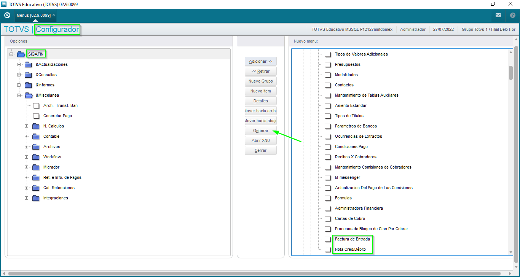Check the Cartas de Cobro box
The width and height of the screenshot is (520, 277).
coord(328,218)
